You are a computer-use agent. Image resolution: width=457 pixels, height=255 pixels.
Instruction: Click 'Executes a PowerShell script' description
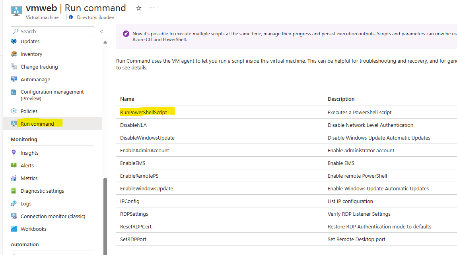[360, 112]
